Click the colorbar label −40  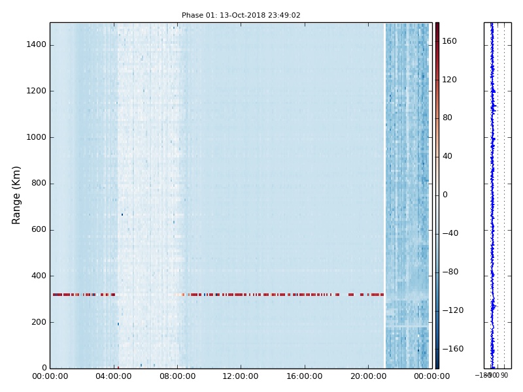pos(450,233)
